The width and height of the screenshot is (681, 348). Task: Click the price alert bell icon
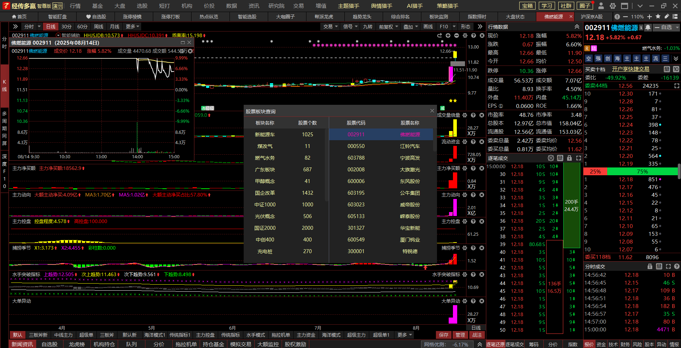click(x=648, y=27)
